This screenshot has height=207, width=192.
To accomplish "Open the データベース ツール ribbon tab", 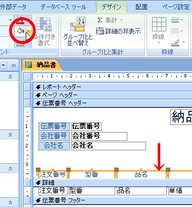I will pyautogui.click(x=63, y=7).
